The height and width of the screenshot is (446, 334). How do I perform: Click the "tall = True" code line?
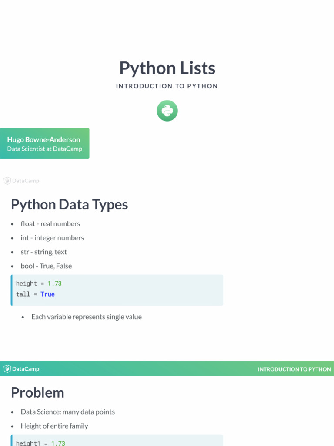(x=35, y=294)
